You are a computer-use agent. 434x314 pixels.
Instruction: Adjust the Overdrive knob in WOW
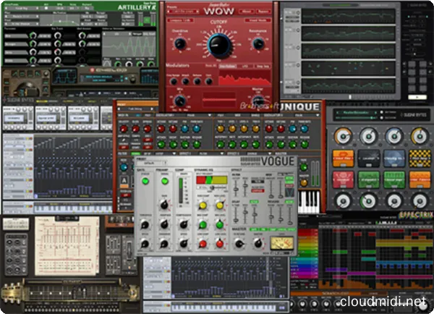tap(180, 43)
